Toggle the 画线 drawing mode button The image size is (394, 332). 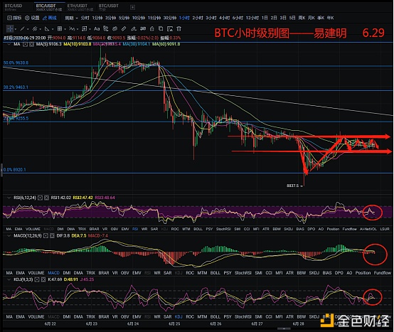click(x=50, y=18)
